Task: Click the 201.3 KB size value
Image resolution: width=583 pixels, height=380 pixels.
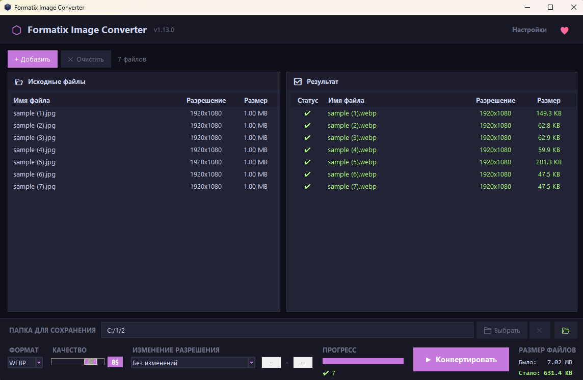Action: [549, 162]
